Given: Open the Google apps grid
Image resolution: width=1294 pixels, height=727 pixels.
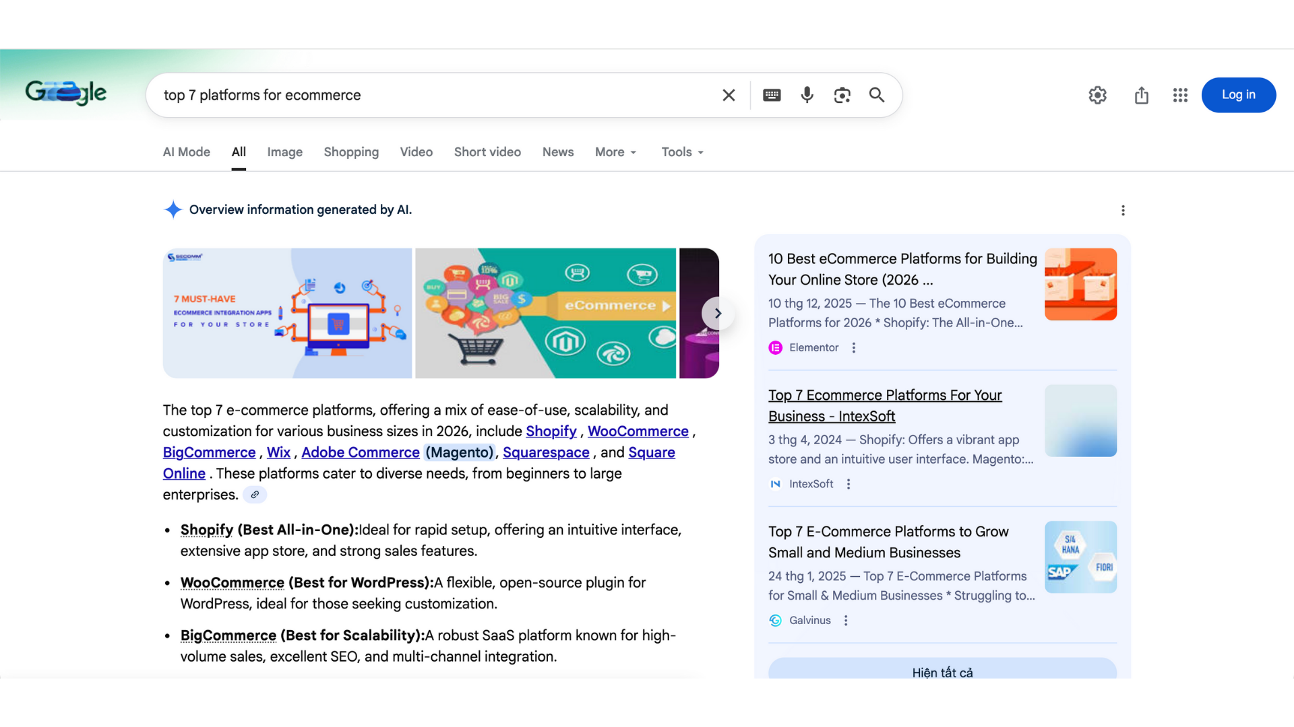Looking at the screenshot, I should coord(1179,95).
